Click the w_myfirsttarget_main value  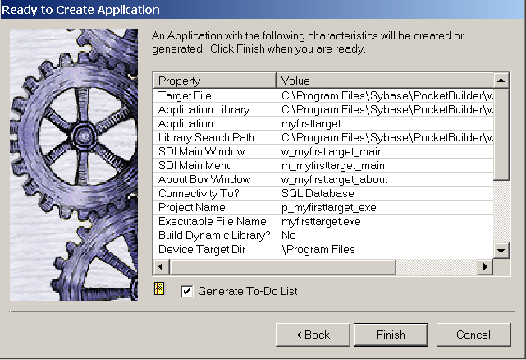[332, 152]
